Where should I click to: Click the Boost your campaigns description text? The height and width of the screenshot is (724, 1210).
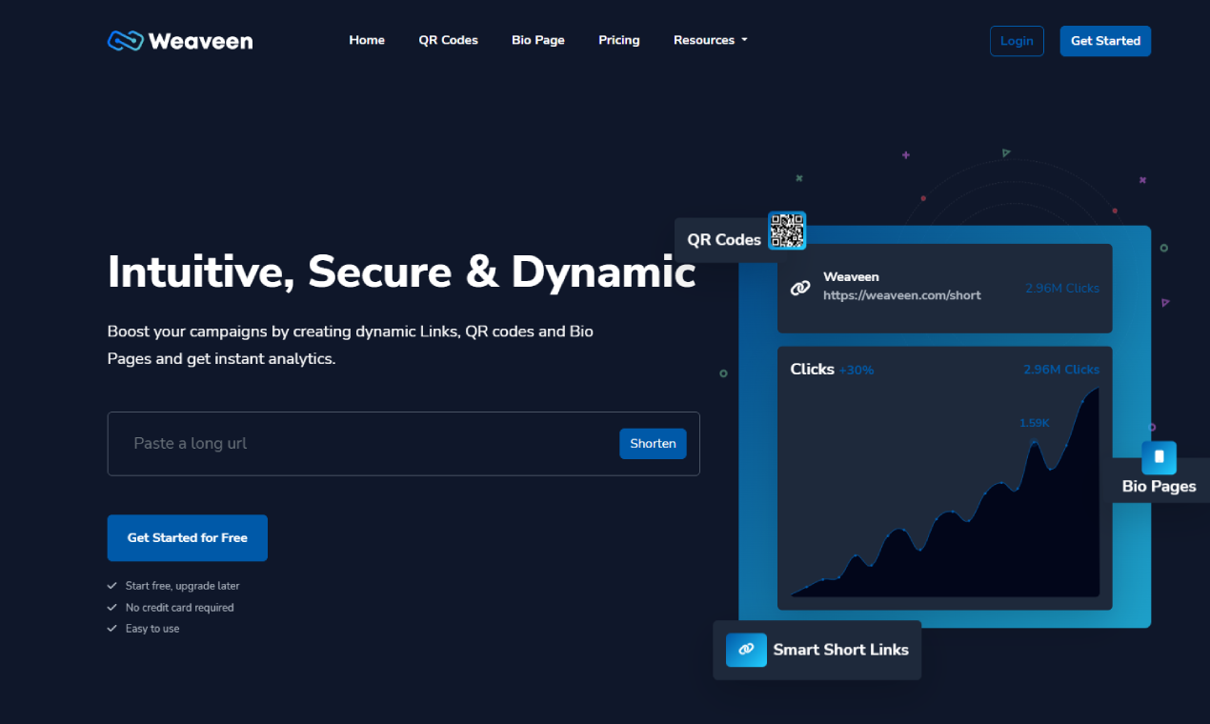[351, 346]
